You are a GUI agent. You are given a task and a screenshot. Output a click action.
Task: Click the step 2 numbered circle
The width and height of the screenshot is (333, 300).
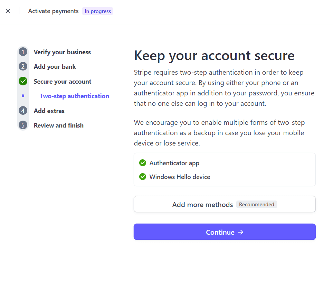[x=23, y=66]
